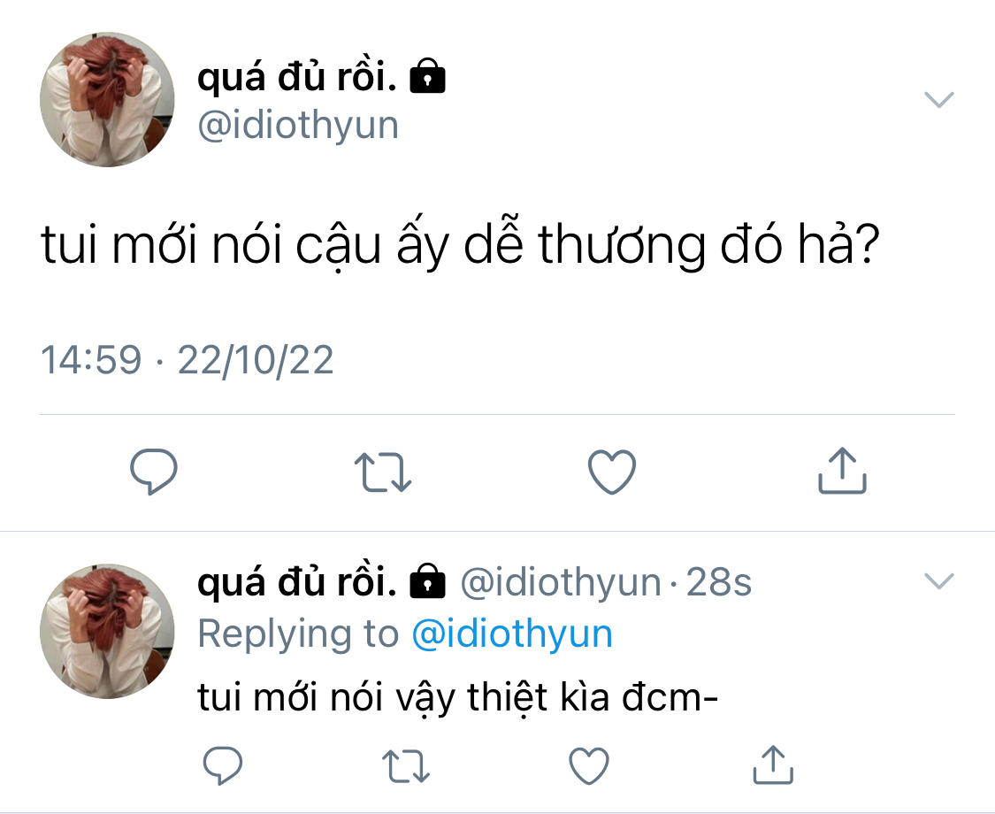Image resolution: width=995 pixels, height=814 pixels.
Task: Expand reply tweet options chevron
Action: 938,581
